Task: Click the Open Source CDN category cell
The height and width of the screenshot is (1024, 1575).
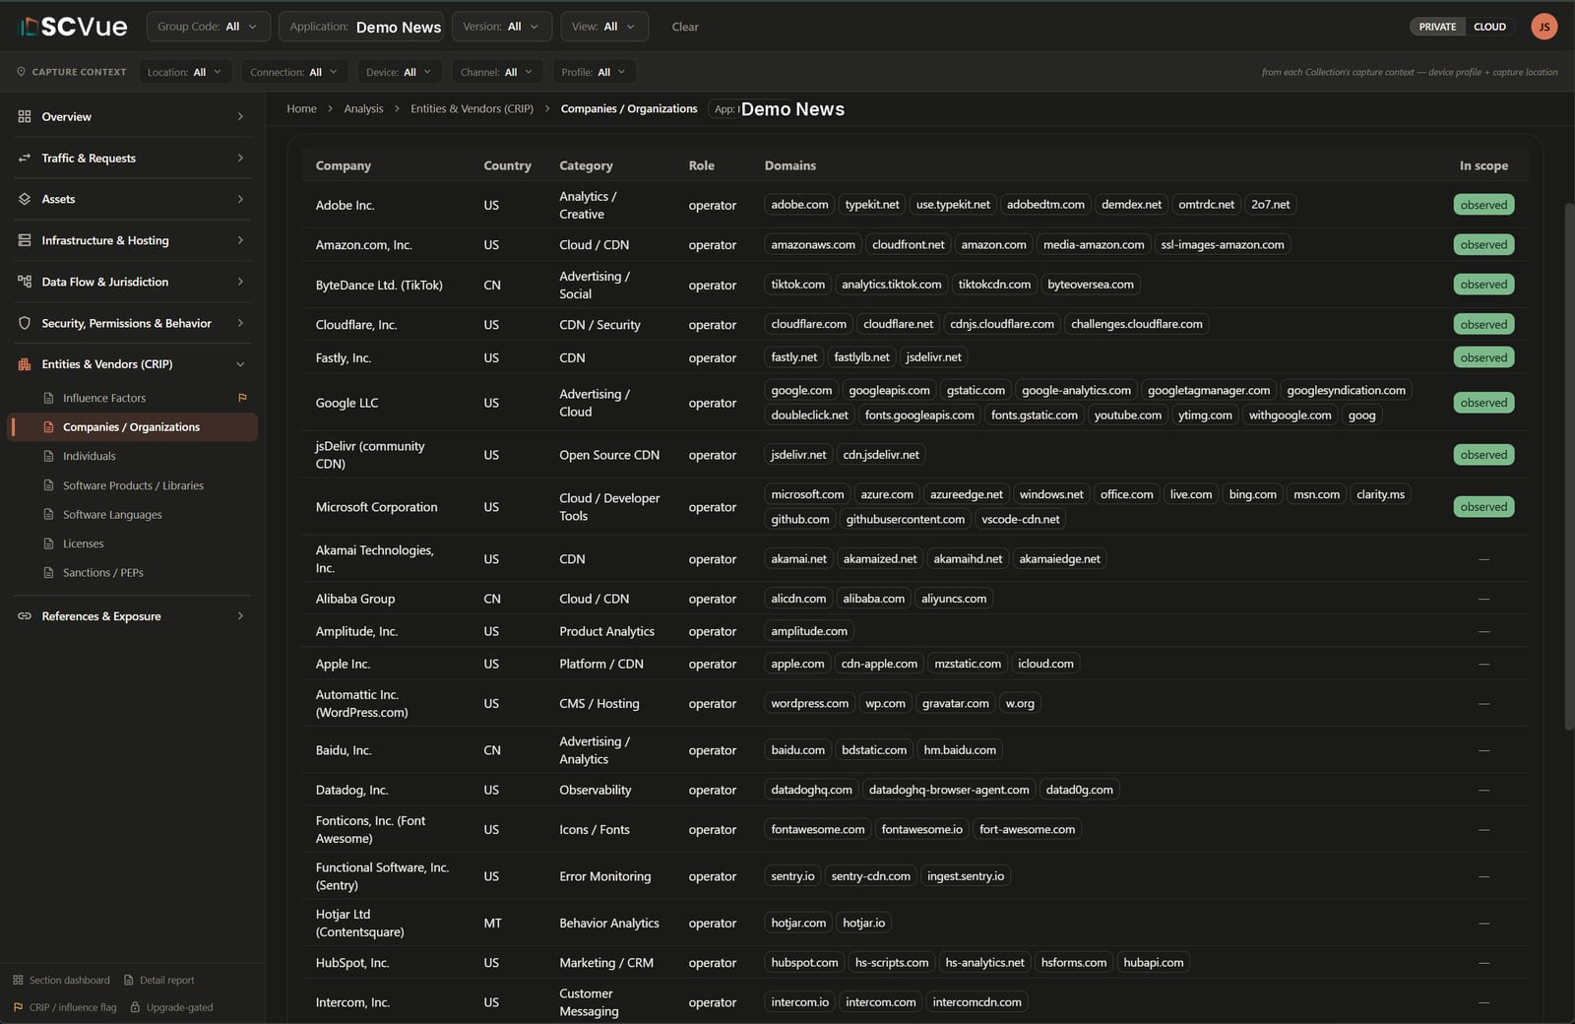Action: [609, 455]
